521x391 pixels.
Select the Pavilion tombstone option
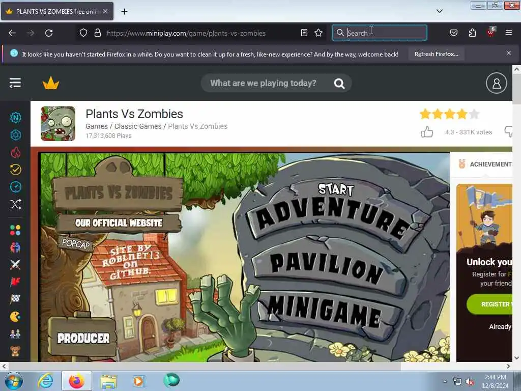[x=327, y=268]
